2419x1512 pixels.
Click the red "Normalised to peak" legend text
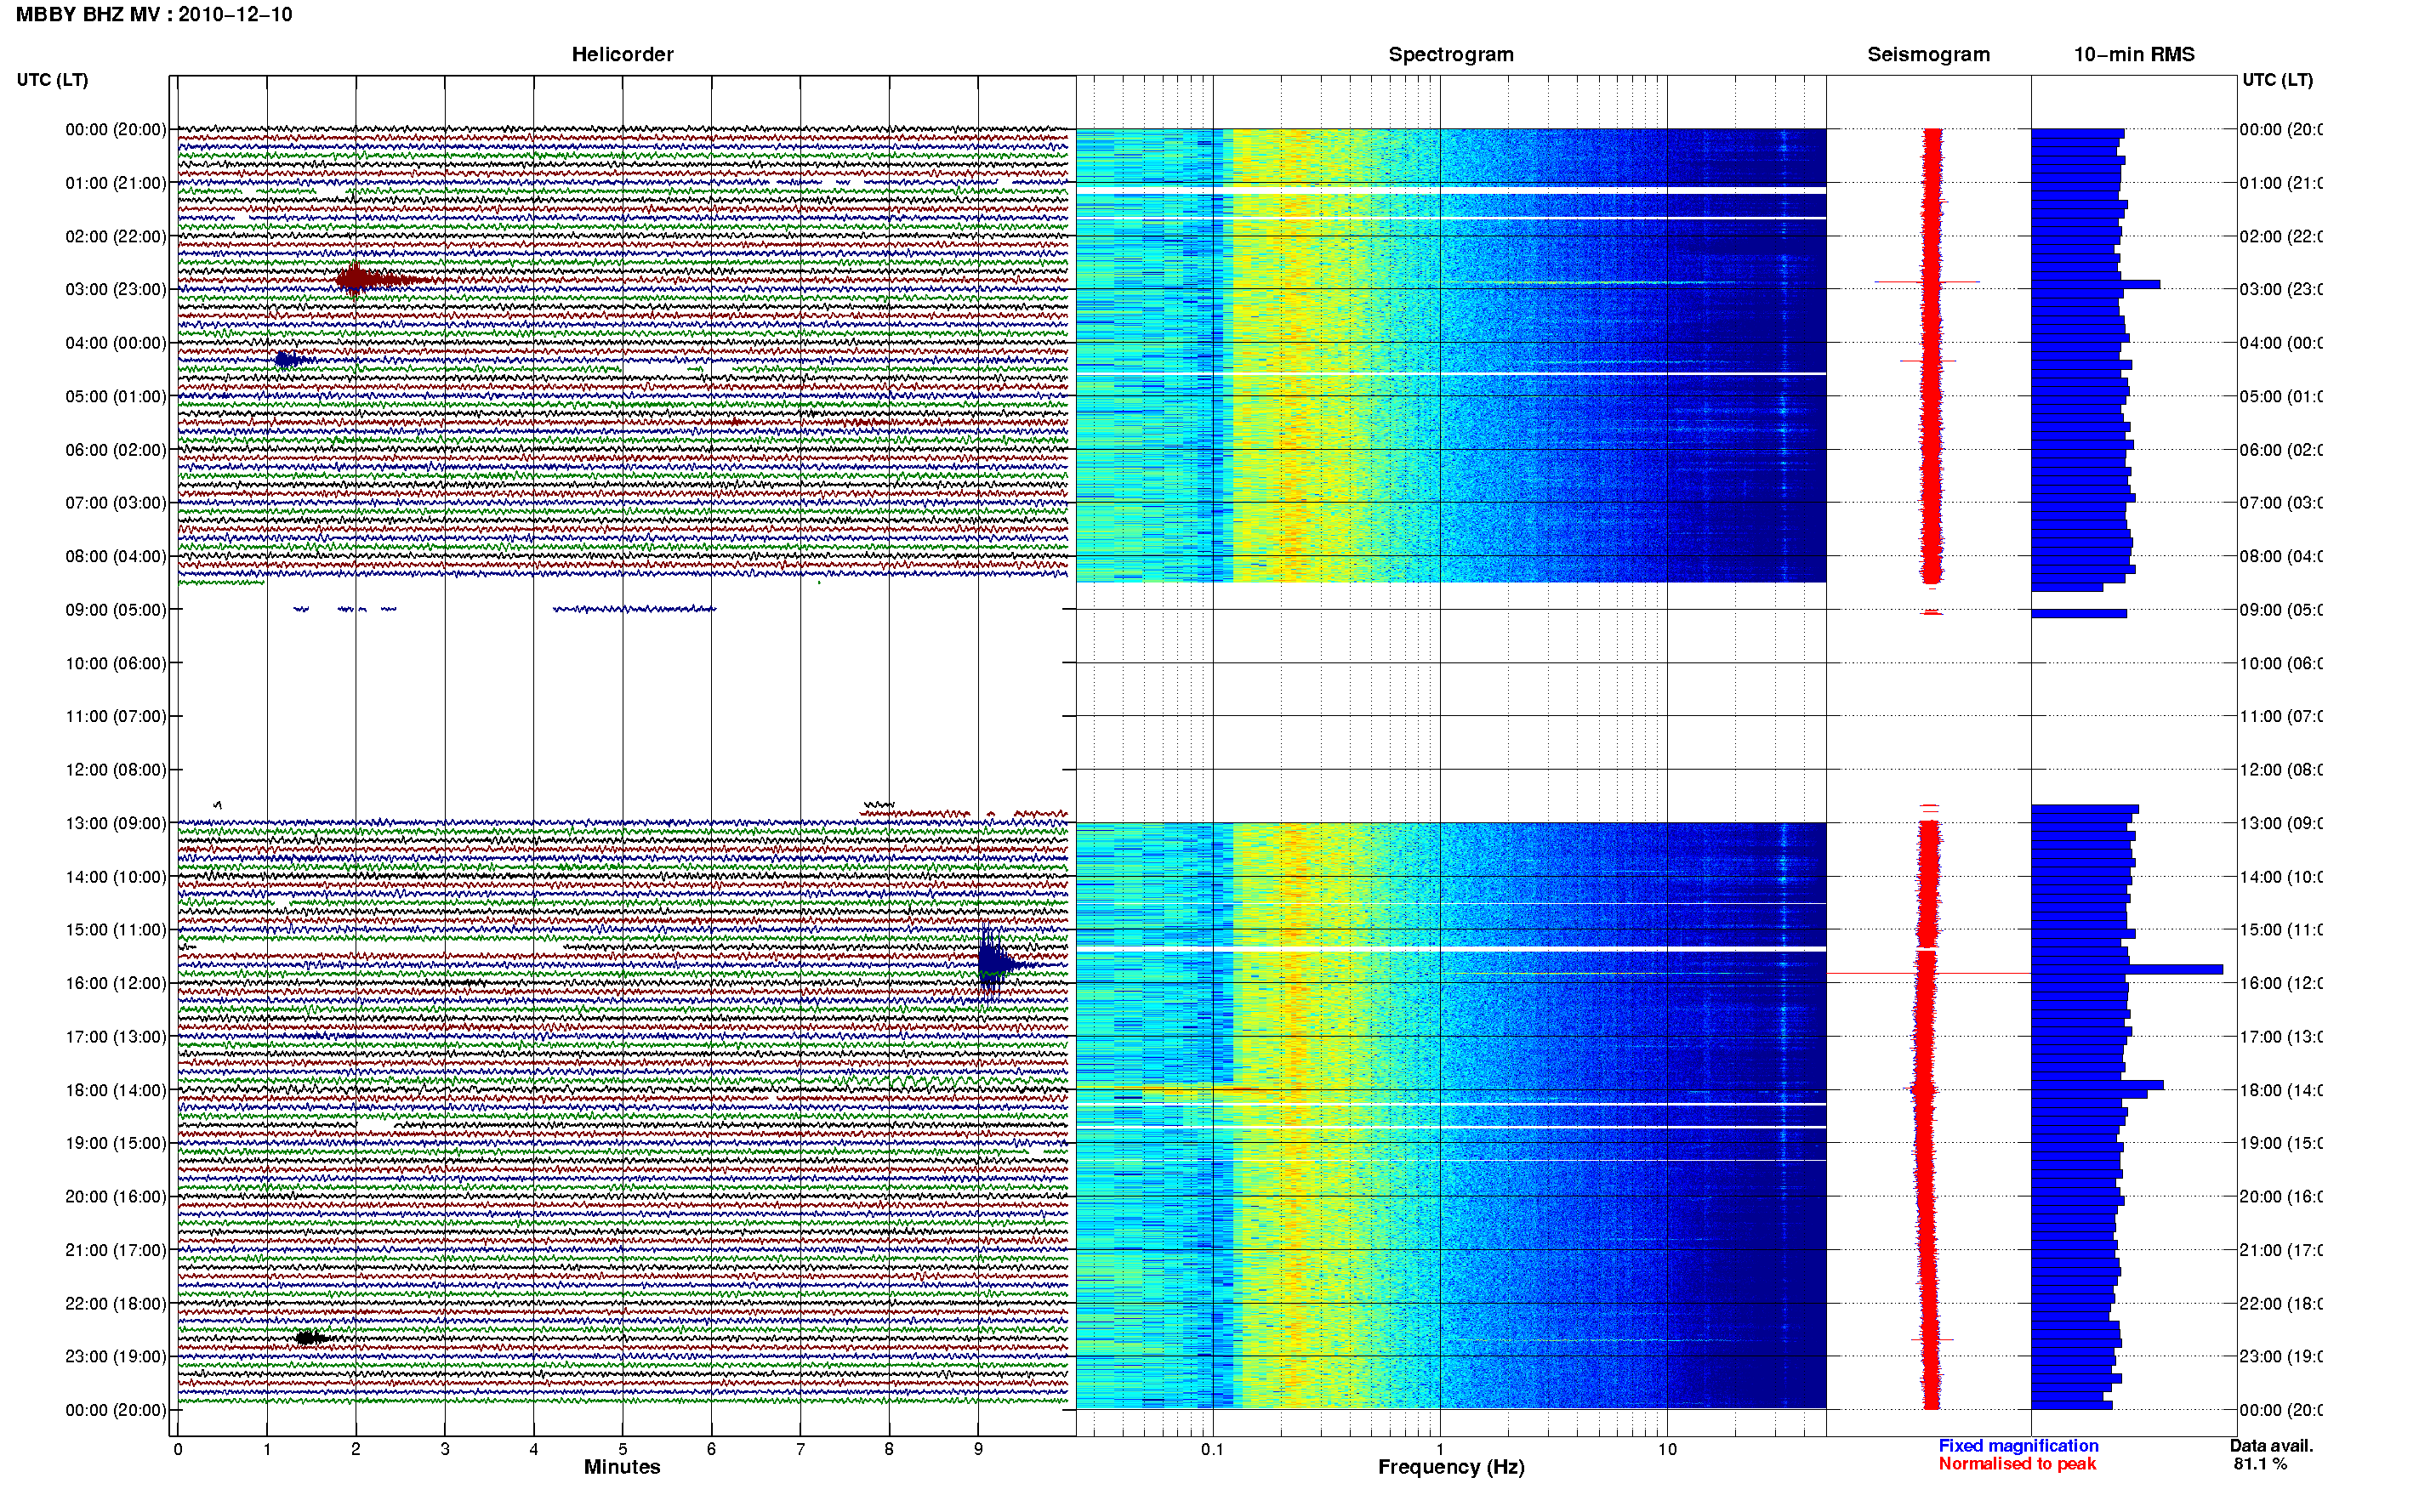click(2017, 1464)
